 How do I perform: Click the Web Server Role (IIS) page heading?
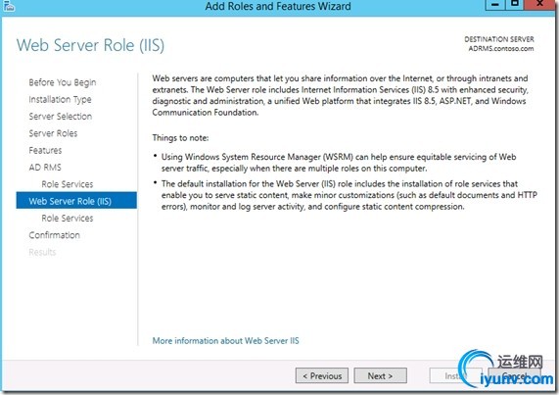[90, 45]
